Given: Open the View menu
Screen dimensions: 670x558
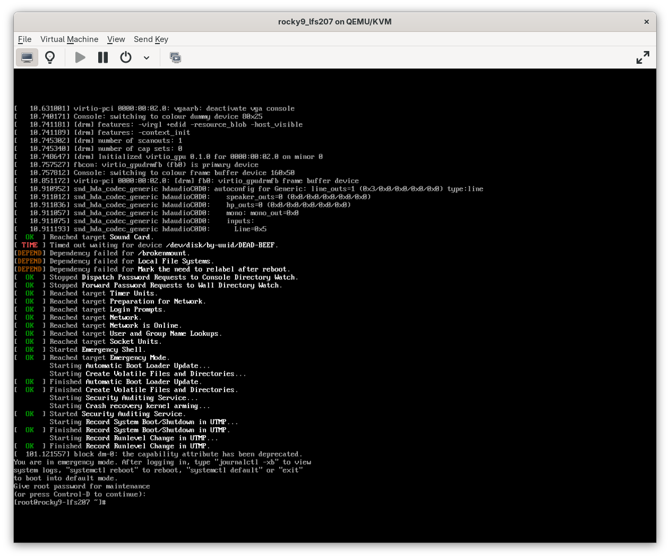Looking at the screenshot, I should click(116, 39).
